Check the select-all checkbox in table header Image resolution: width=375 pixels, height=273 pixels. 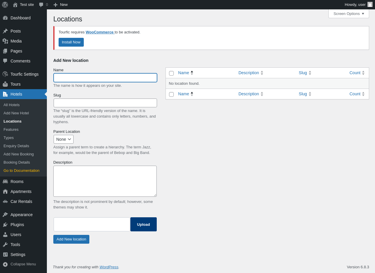(171, 73)
